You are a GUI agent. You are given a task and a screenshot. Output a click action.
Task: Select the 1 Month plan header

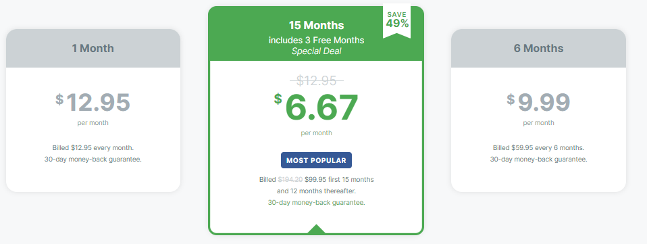pyautogui.click(x=93, y=48)
